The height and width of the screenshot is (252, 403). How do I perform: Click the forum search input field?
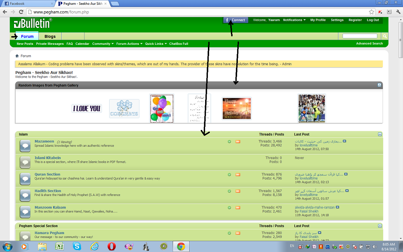pyautogui.click(x=360, y=36)
